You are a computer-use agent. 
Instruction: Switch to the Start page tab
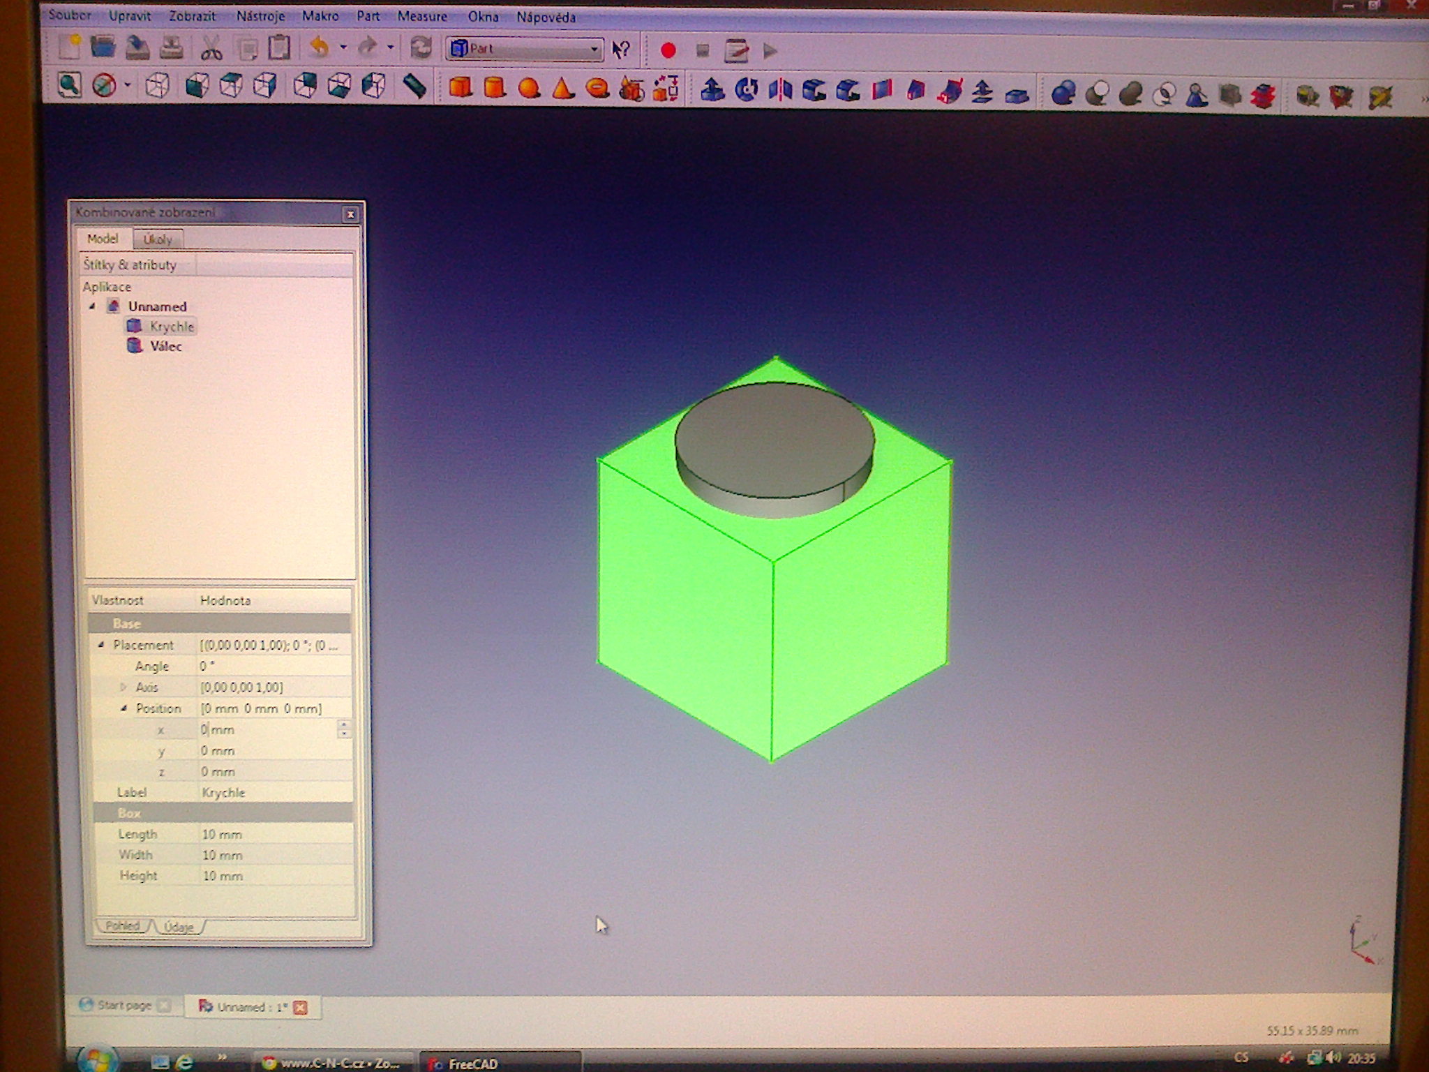pyautogui.click(x=124, y=1005)
